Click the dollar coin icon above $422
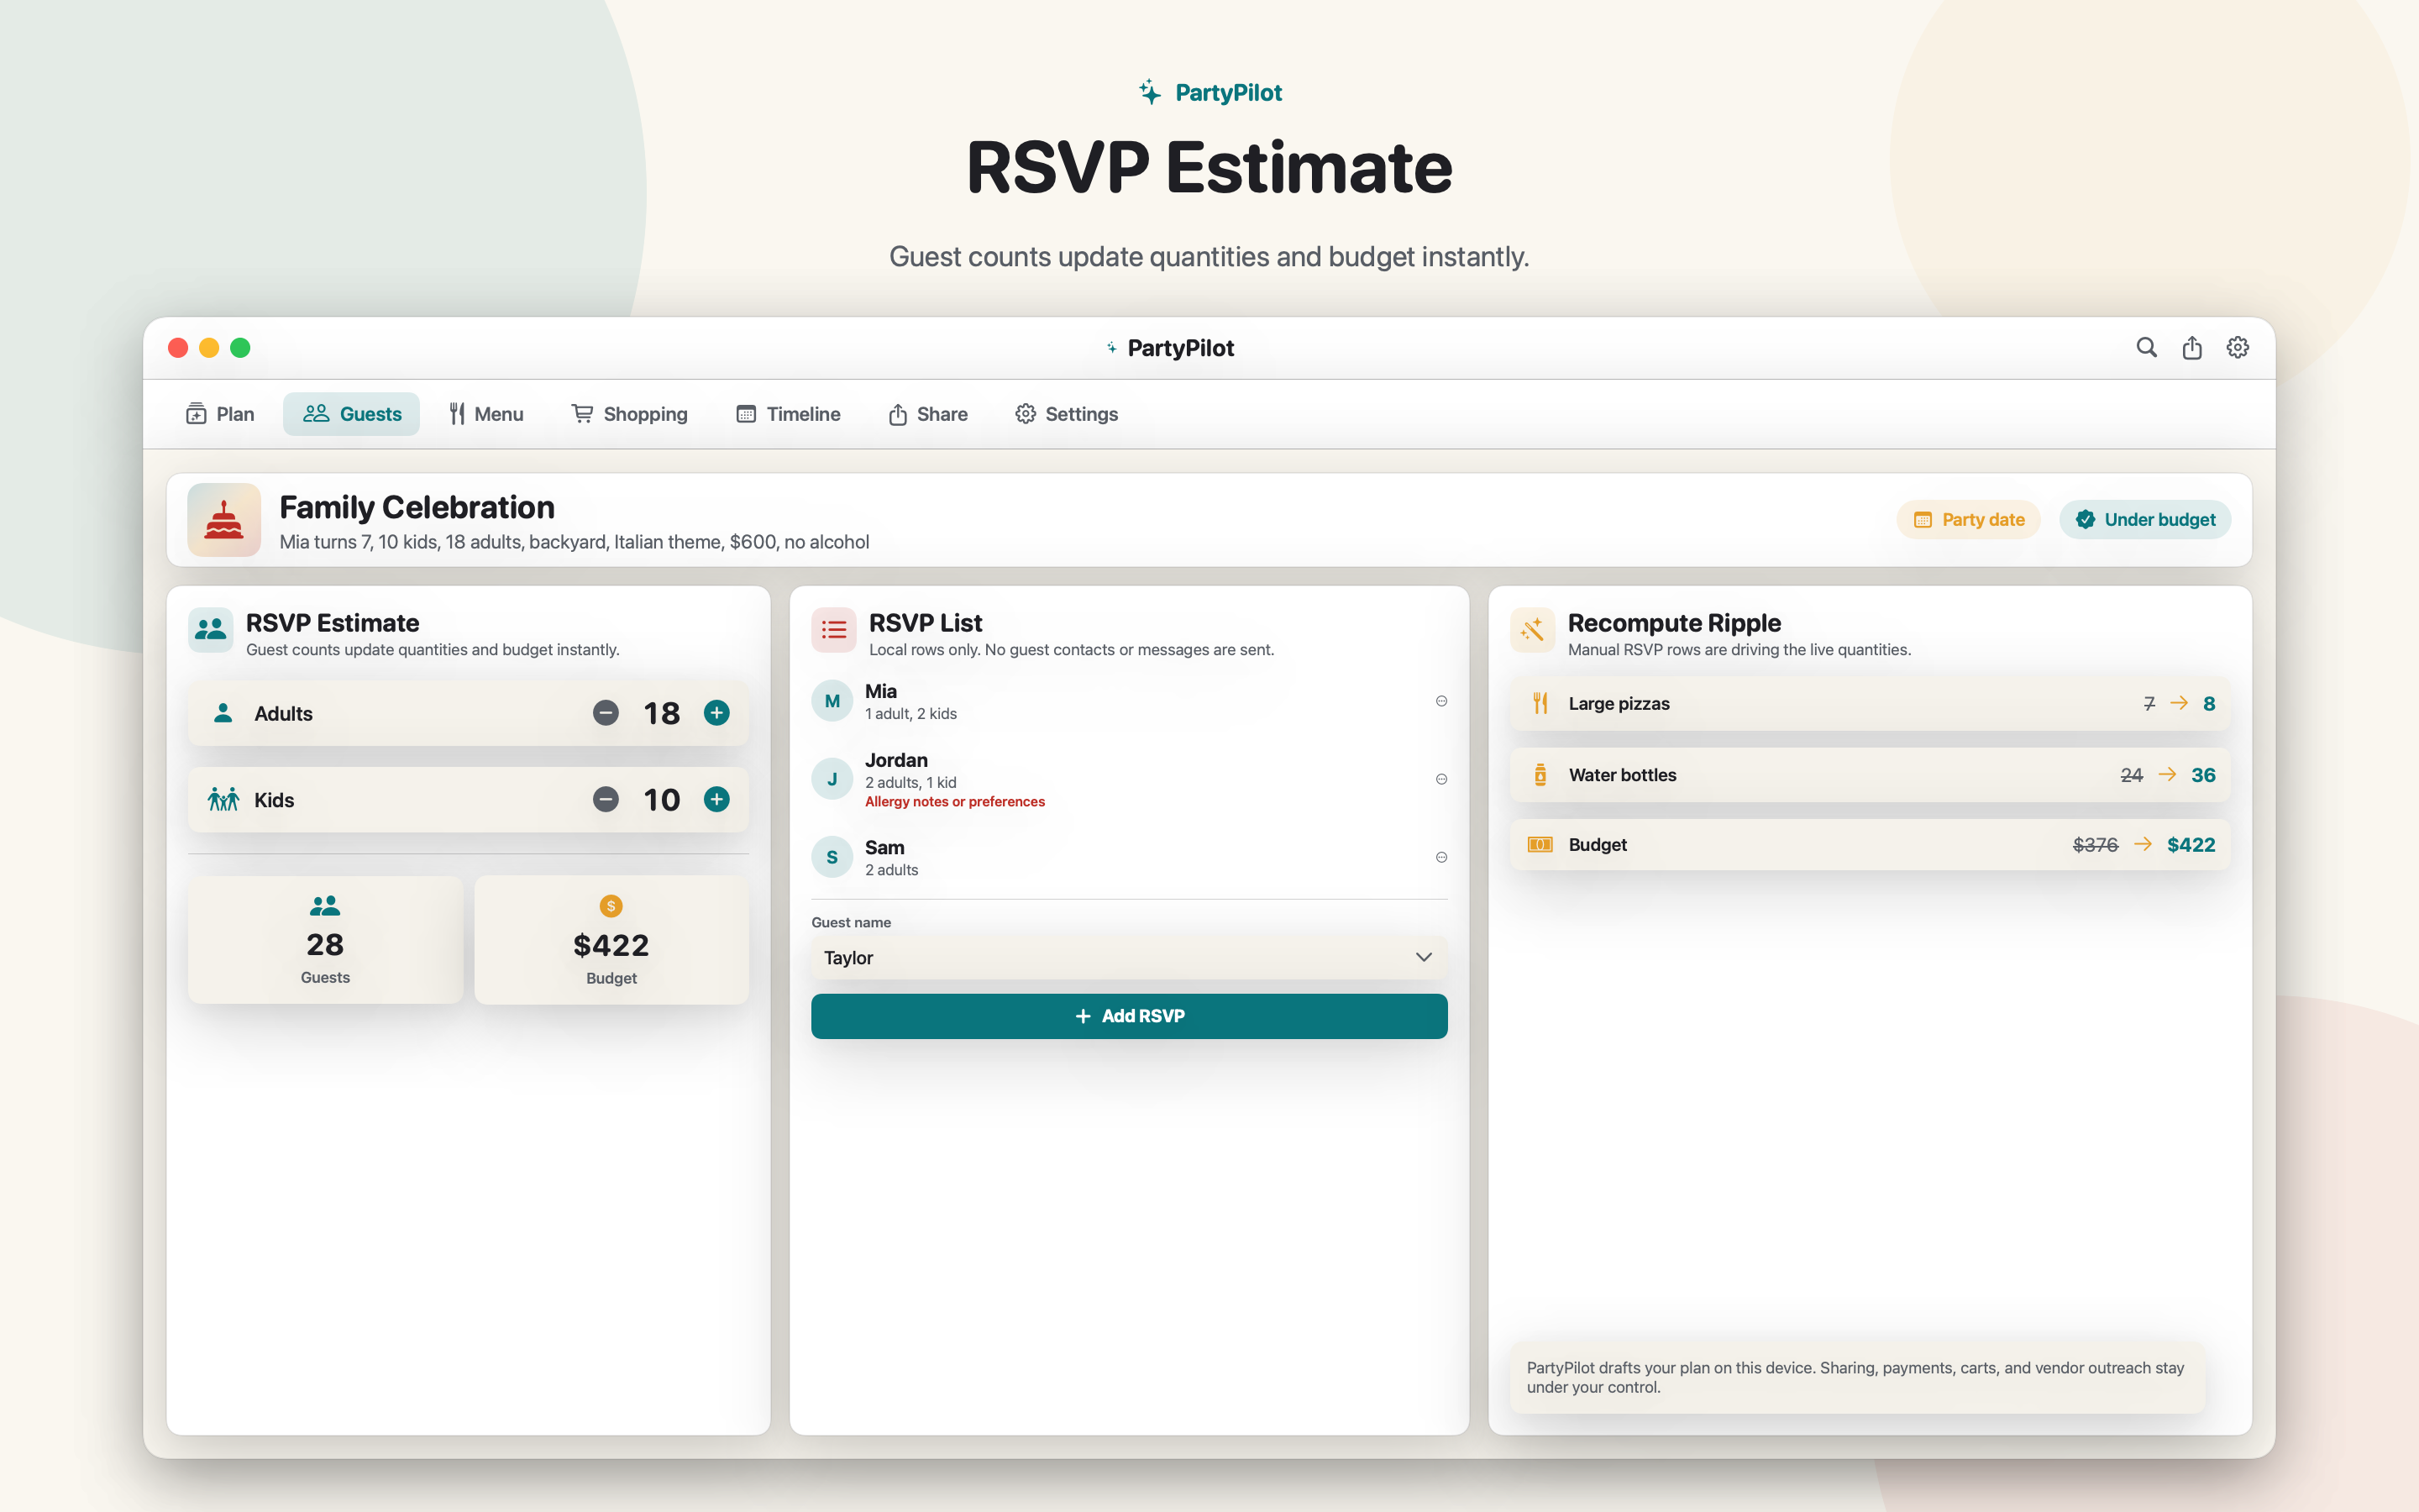 click(611, 906)
